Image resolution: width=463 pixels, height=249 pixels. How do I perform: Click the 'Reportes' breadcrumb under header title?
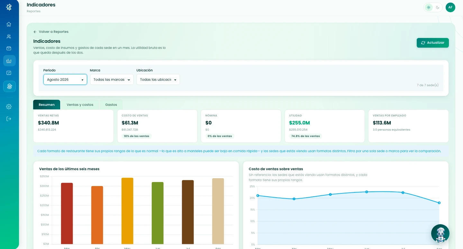tap(33, 11)
